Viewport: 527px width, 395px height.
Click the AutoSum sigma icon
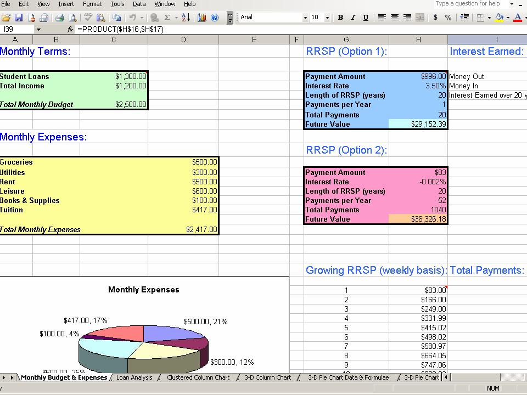pos(167,18)
